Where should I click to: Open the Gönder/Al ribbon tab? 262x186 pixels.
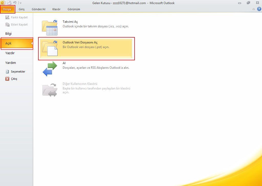point(38,9)
